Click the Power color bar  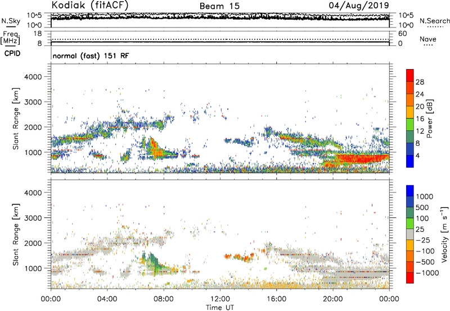click(x=410, y=118)
